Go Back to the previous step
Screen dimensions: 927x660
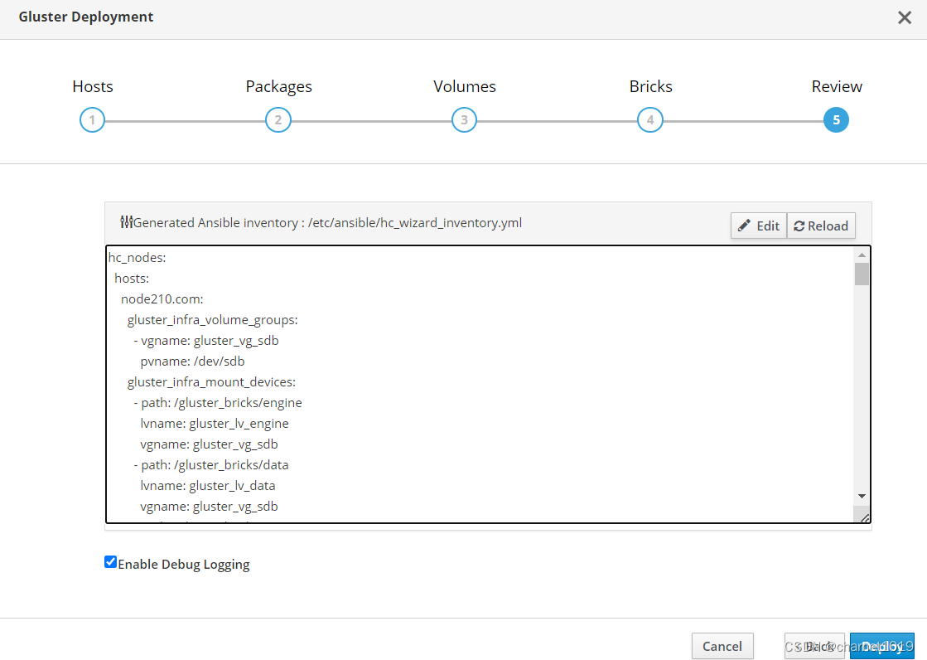[814, 646]
